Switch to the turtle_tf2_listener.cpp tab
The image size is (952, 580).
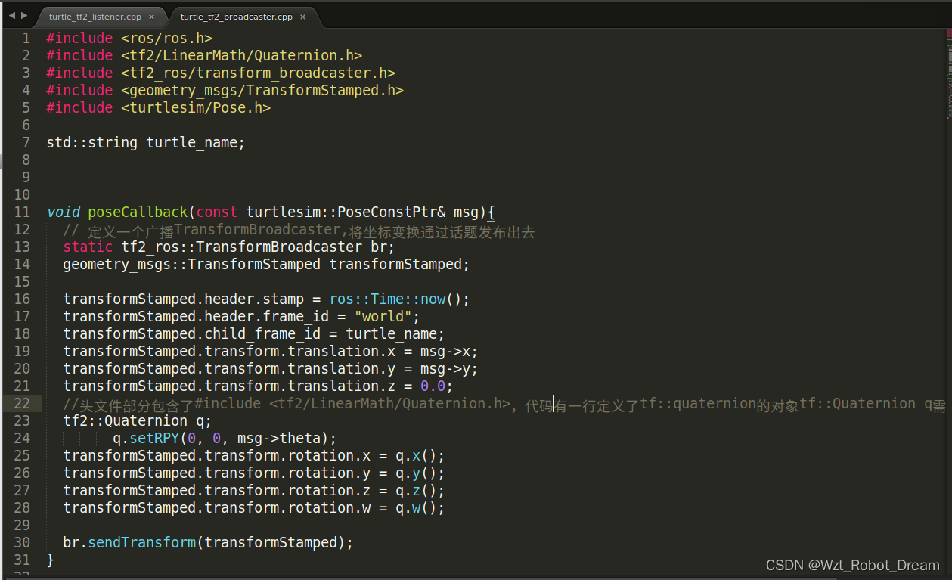click(x=95, y=14)
